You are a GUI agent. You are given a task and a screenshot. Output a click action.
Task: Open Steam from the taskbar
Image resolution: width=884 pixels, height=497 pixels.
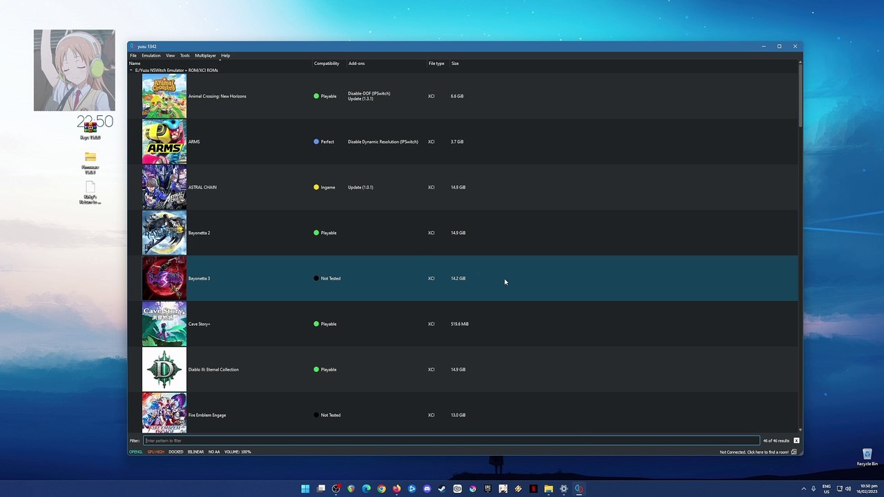[442, 489]
